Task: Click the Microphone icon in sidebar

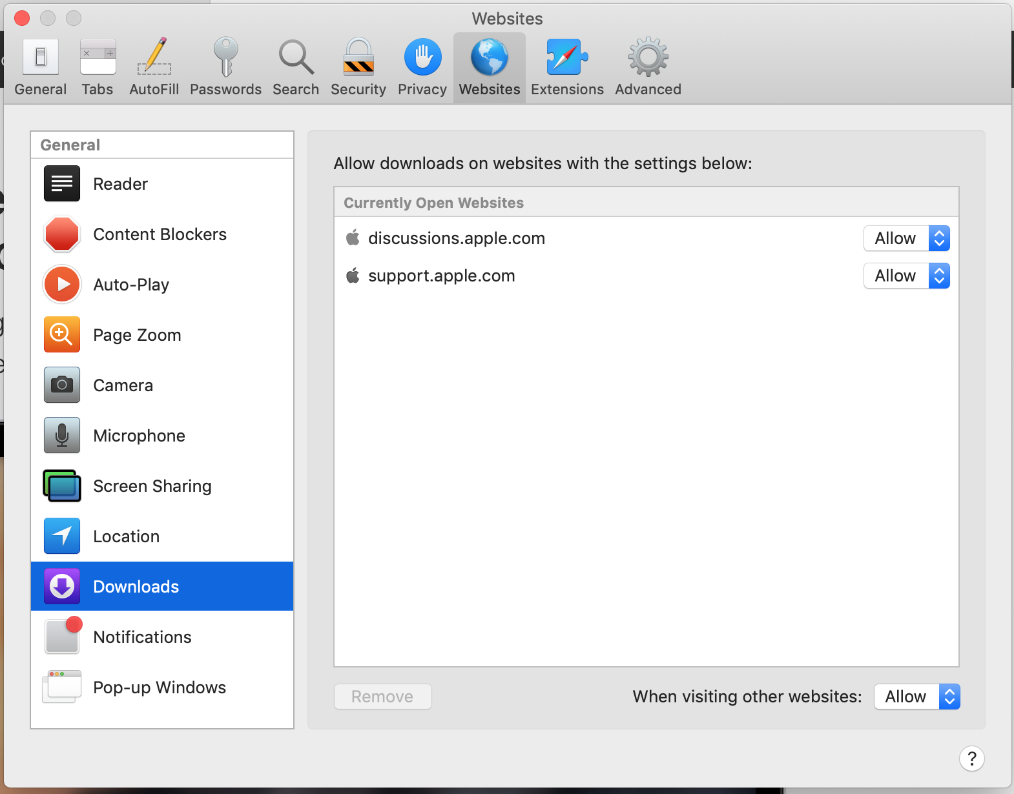Action: pos(62,435)
